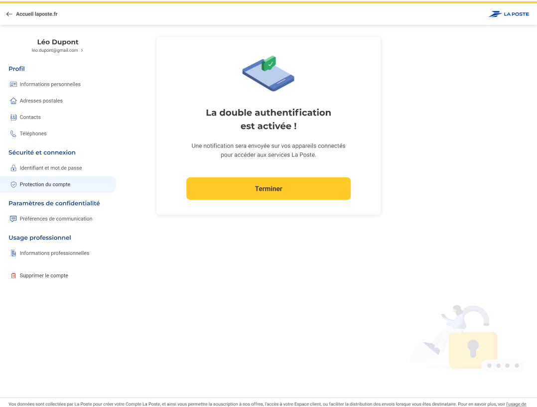The height and width of the screenshot is (407, 537).
Task: Go back to Accueil laposte.fr
Action: (x=36, y=14)
